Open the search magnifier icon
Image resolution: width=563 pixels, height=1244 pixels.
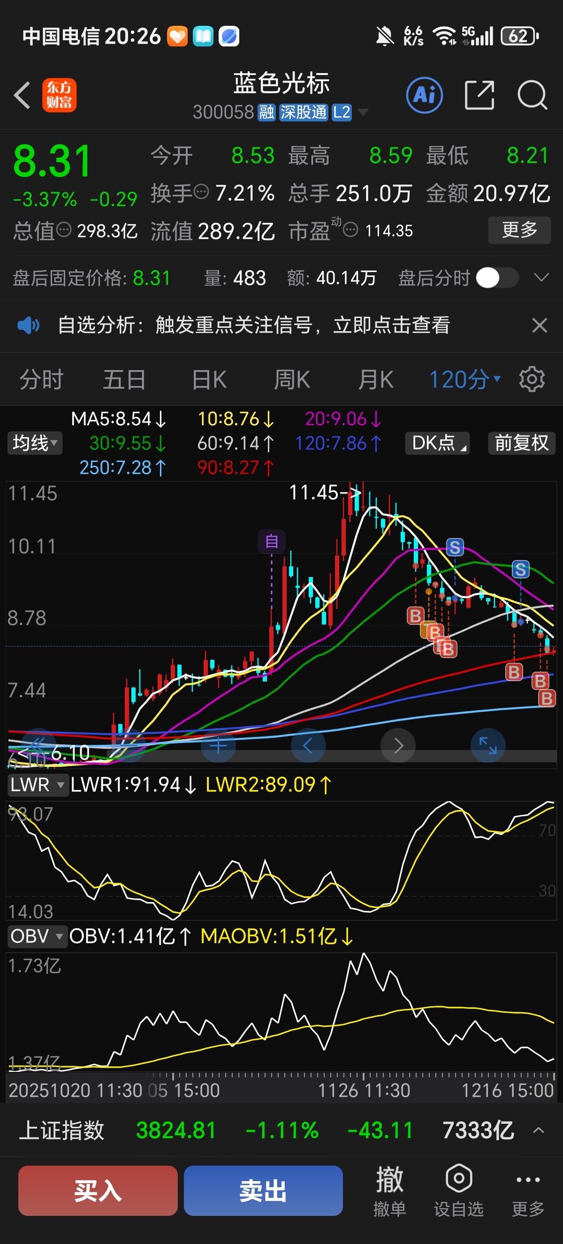tap(532, 95)
